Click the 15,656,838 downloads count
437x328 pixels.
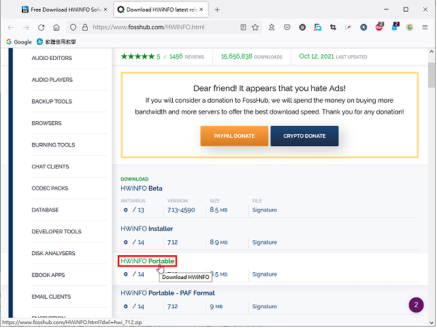tap(237, 56)
